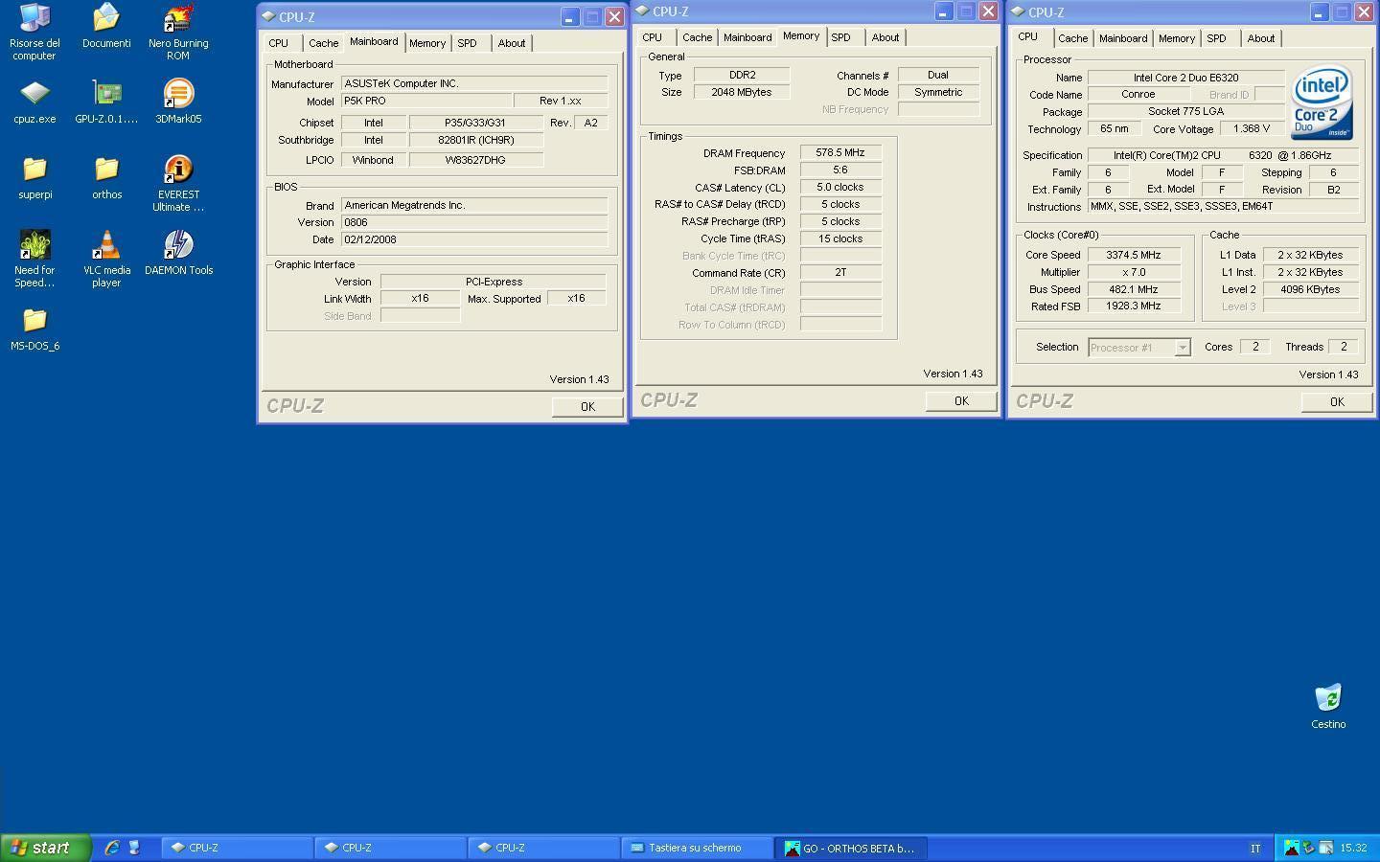Click Internet Explorer quick launch icon
This screenshot has width=1380, height=862.
112,848
